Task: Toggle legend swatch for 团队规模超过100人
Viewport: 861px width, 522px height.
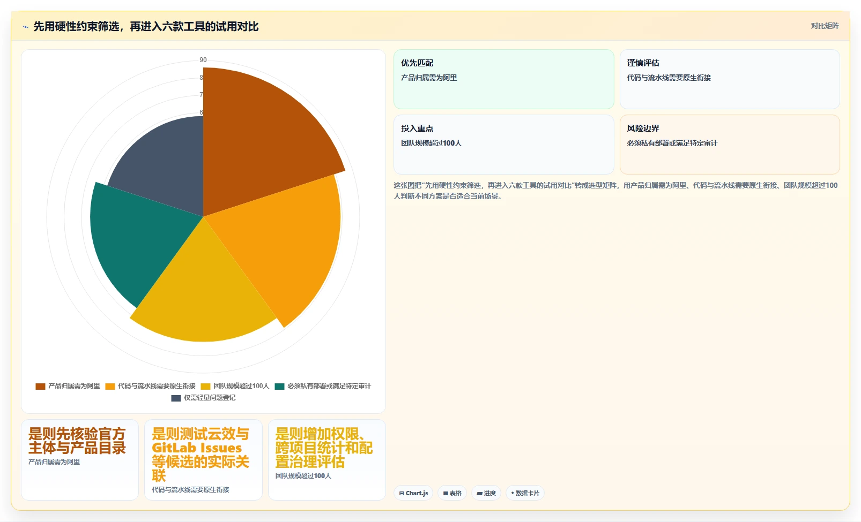Action: pos(205,386)
